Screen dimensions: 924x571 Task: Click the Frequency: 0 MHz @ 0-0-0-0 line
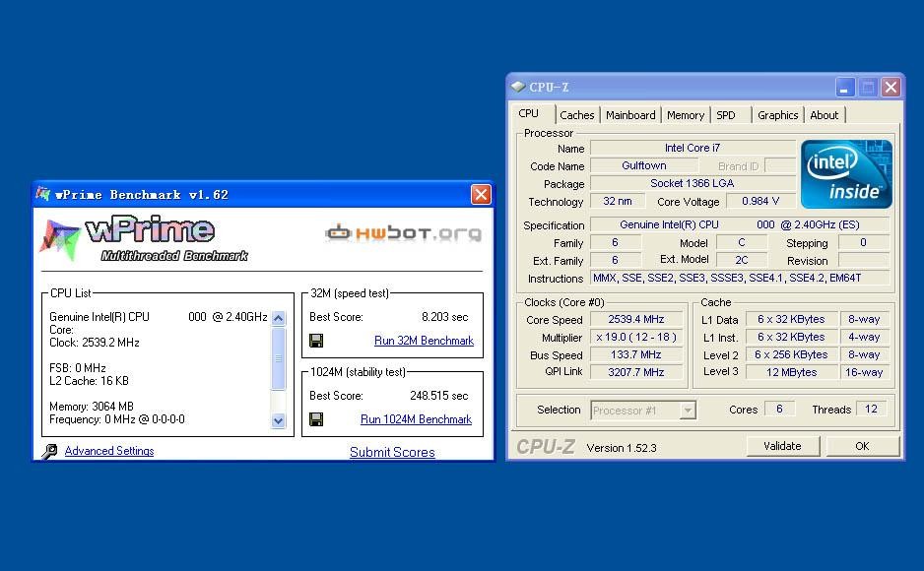[x=116, y=419]
